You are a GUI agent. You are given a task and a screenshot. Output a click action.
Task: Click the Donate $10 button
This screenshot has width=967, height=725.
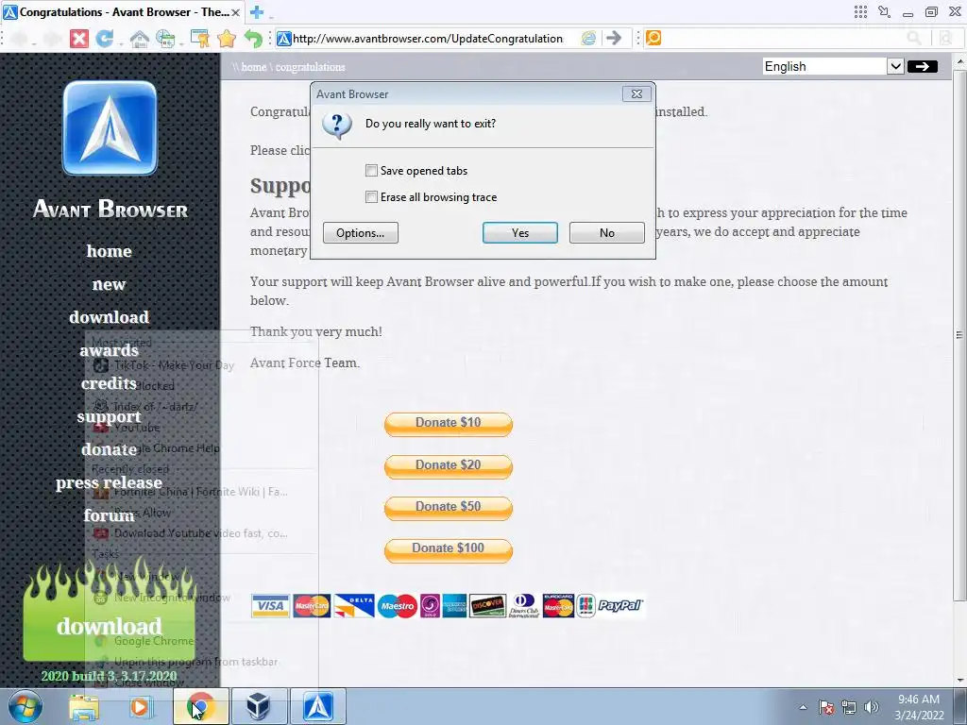(449, 424)
